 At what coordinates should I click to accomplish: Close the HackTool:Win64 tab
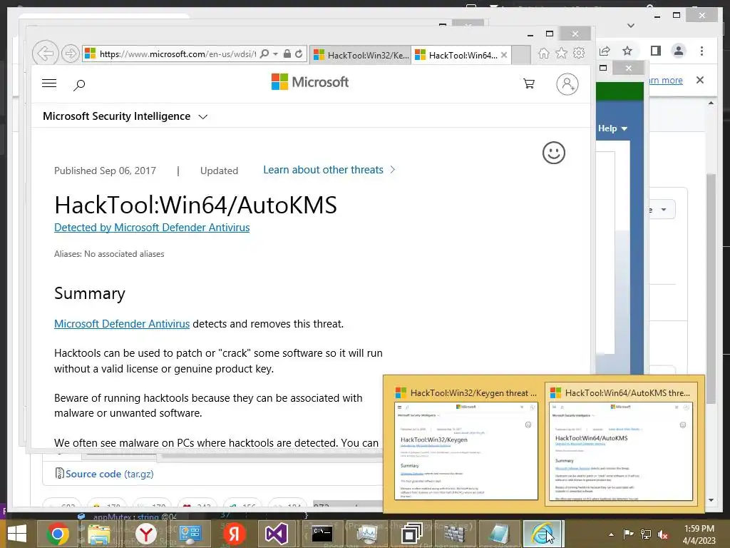pyautogui.click(x=504, y=55)
